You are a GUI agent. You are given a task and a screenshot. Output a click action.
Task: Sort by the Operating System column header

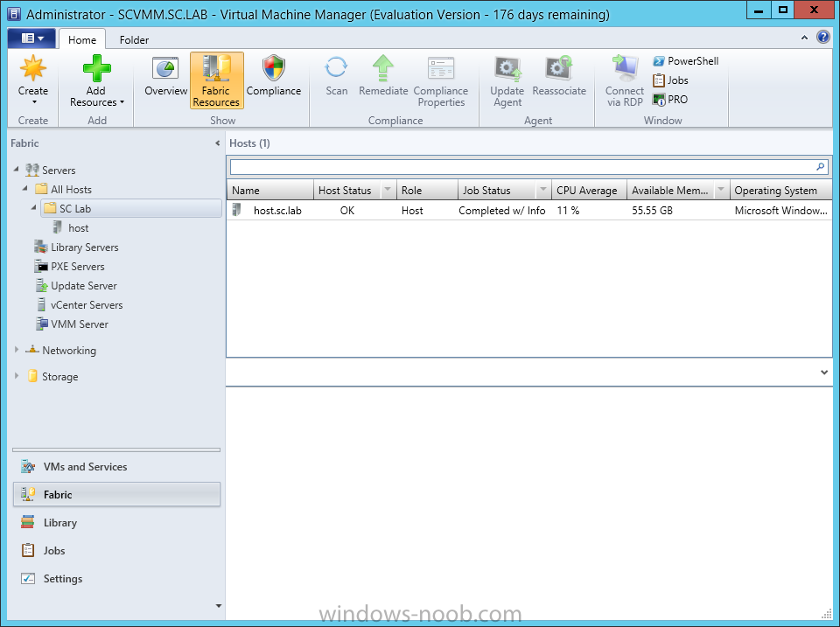pos(781,190)
